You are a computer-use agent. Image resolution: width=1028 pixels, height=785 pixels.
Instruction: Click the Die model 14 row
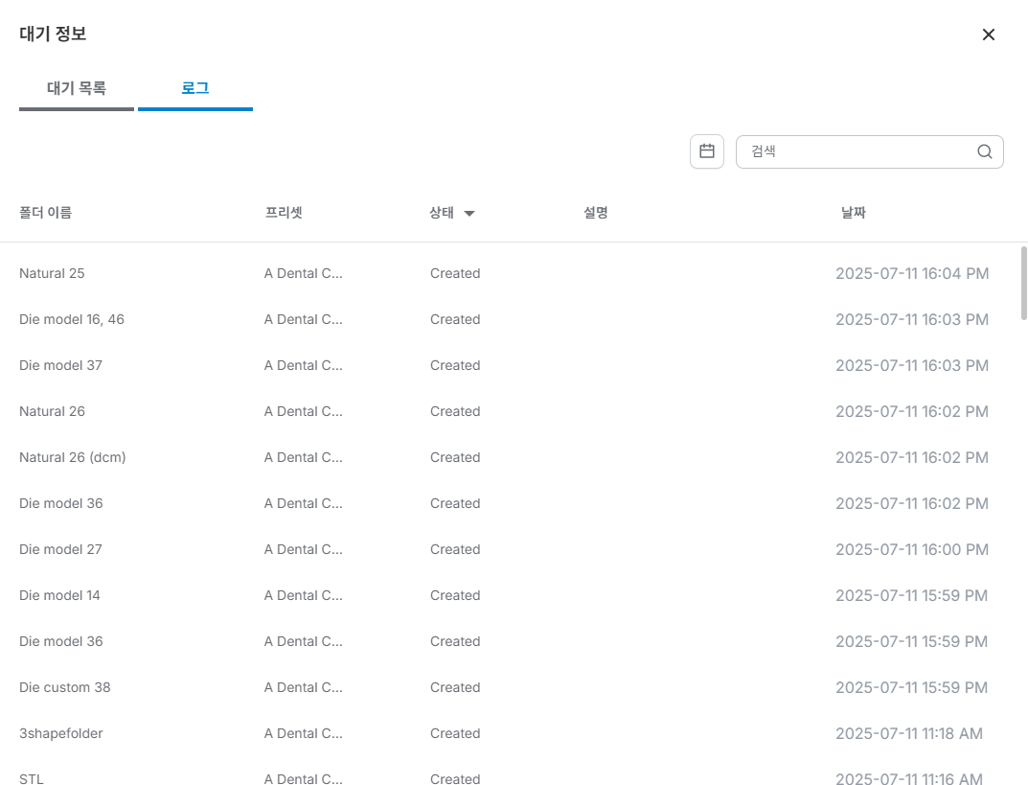59,595
